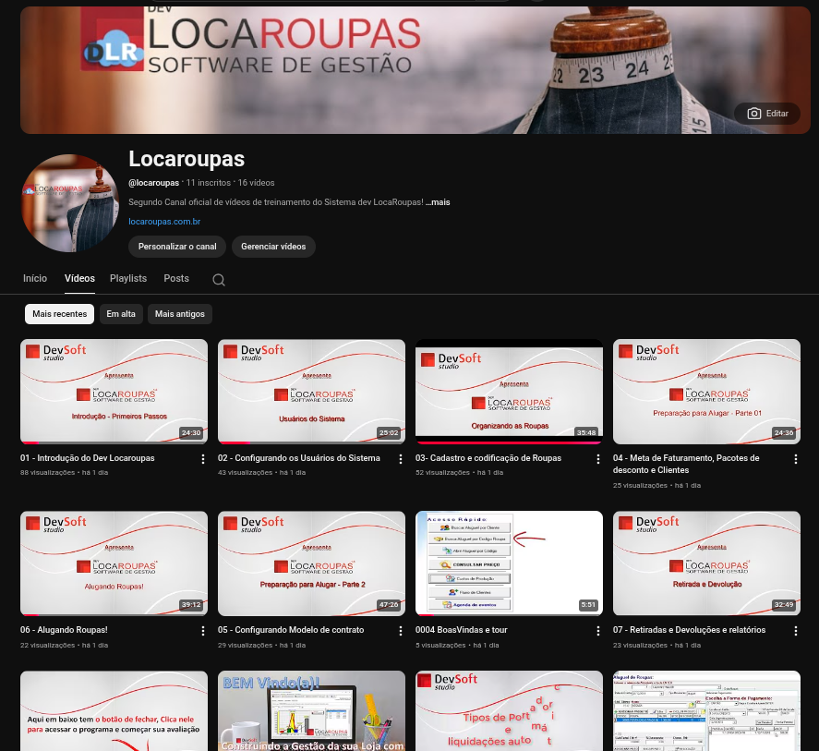Select the 'Mais antigos' filter chip
The image size is (819, 751).
point(179,314)
